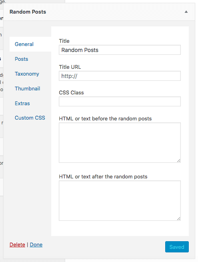
Task: Delete the Random Posts widget
Action: click(17, 245)
